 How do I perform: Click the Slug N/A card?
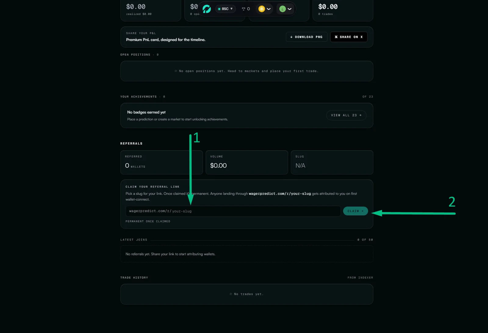click(x=332, y=162)
